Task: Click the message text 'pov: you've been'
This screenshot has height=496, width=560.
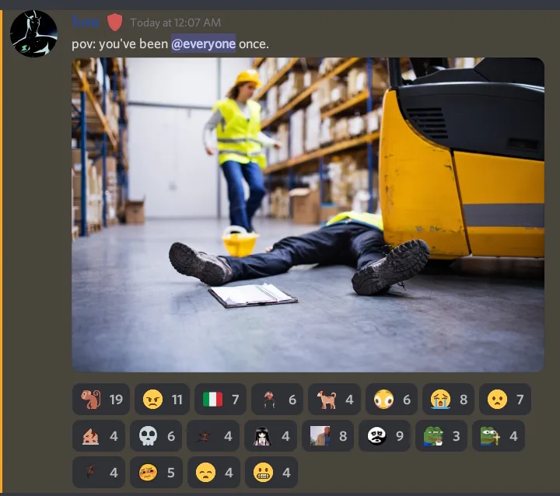Action: (x=120, y=44)
